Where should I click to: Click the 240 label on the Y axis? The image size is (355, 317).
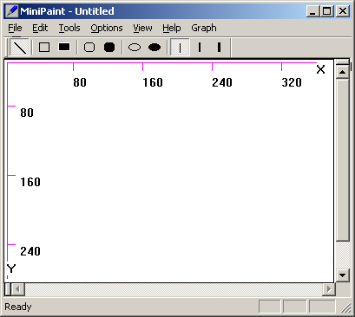tap(30, 251)
